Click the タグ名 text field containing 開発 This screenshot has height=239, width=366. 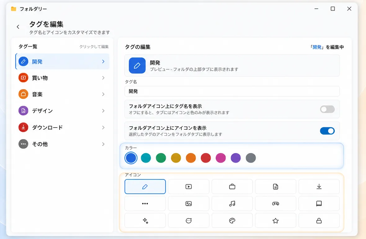(232, 91)
